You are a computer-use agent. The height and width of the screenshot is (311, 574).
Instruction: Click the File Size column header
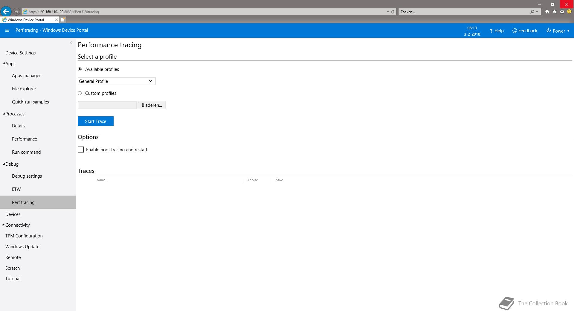(x=252, y=180)
